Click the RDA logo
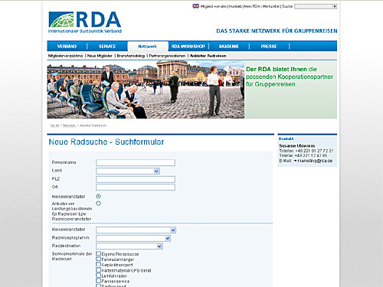Image resolution: width=383 pixels, height=287 pixels. tap(85, 22)
